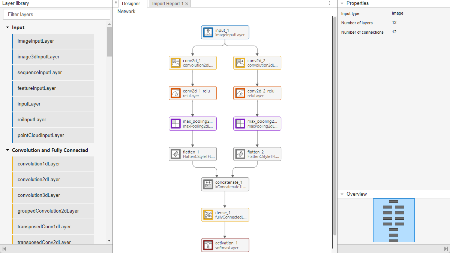This screenshot has height=253, width=450.
Task: Collapse the Overview panel
Action: 342,194
